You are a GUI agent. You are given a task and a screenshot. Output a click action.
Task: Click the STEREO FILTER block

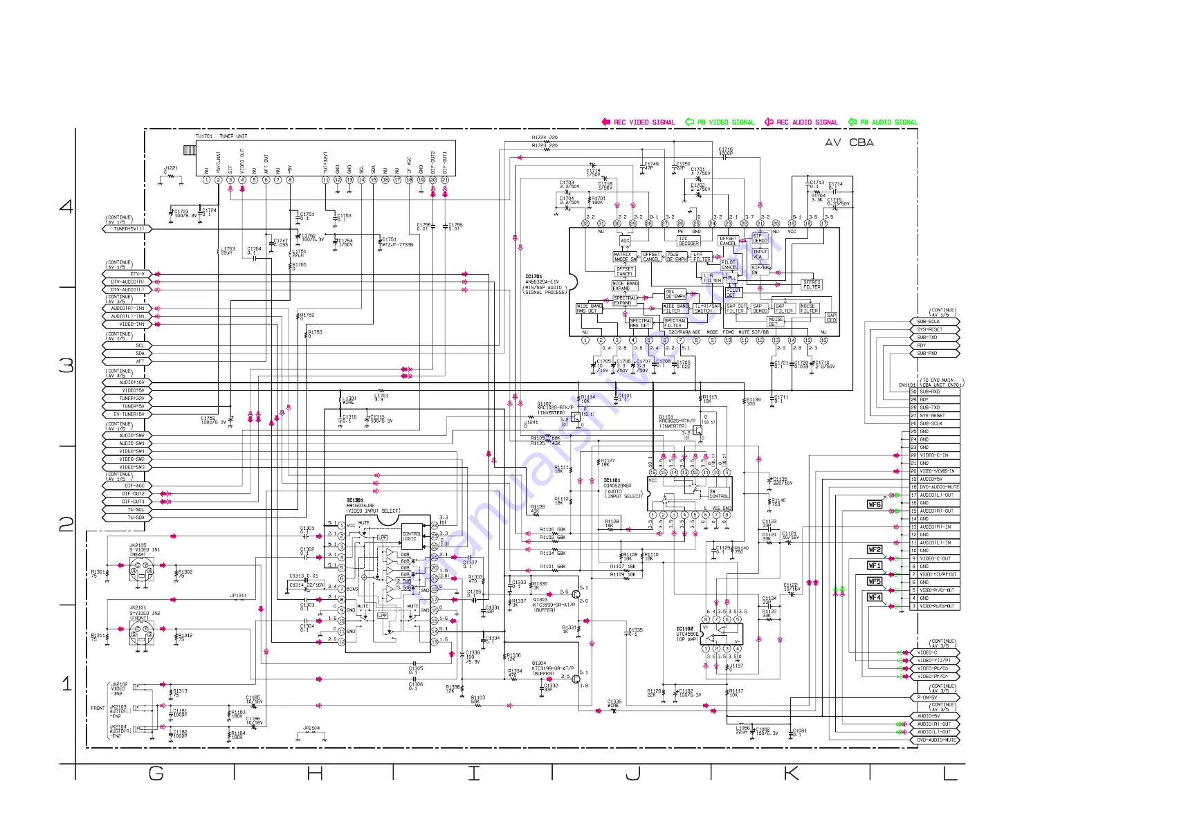812,284
